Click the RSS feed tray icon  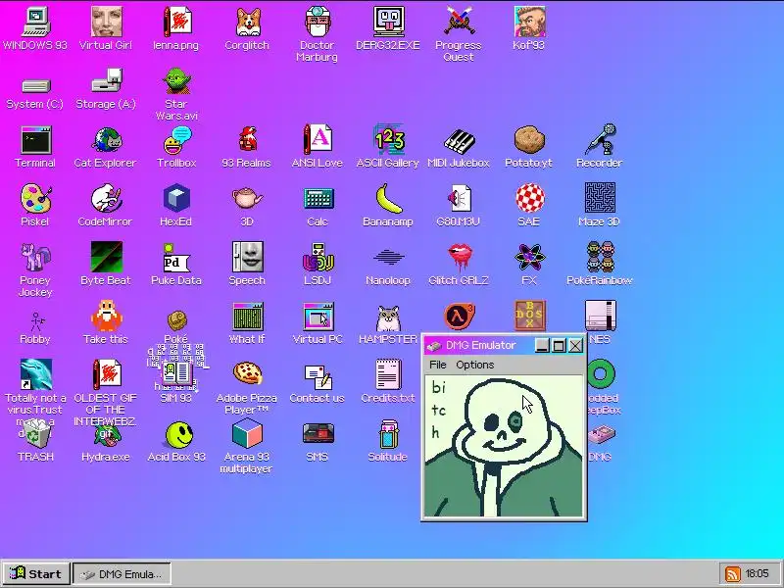click(x=732, y=573)
